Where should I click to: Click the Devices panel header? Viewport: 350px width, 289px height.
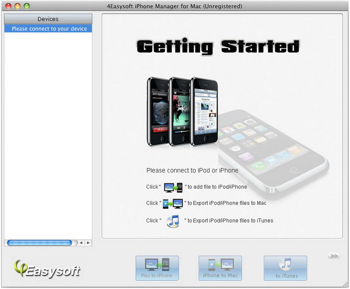[x=48, y=19]
